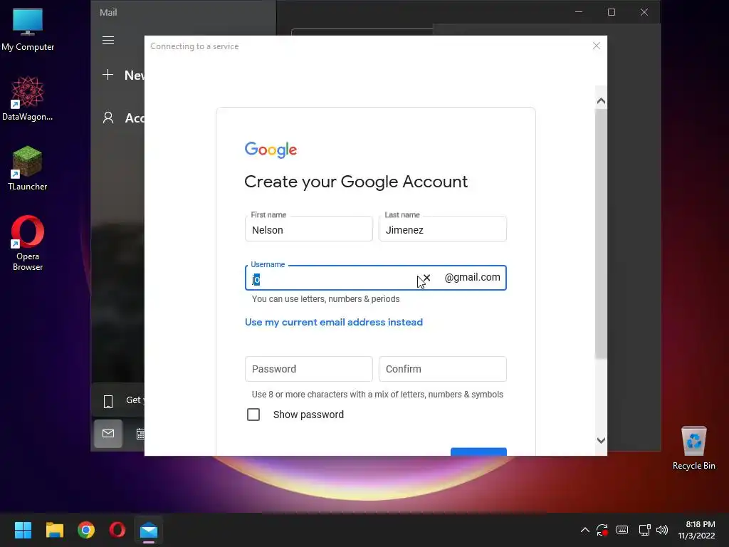Select the Opera Browser desktop shortcut

coord(28,243)
